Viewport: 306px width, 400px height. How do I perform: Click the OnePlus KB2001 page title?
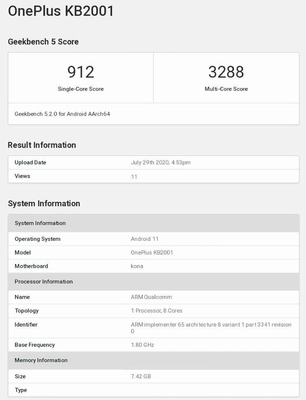(61, 11)
